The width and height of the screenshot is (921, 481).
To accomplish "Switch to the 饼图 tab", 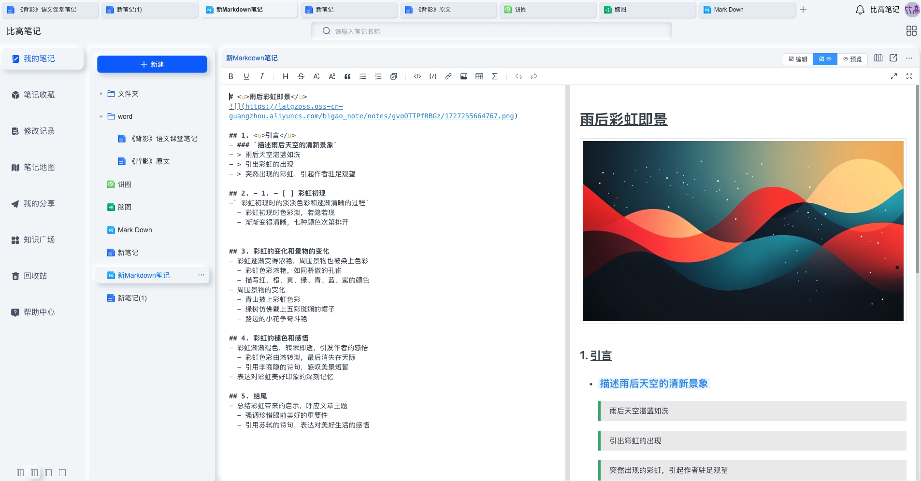I will 546,9.
